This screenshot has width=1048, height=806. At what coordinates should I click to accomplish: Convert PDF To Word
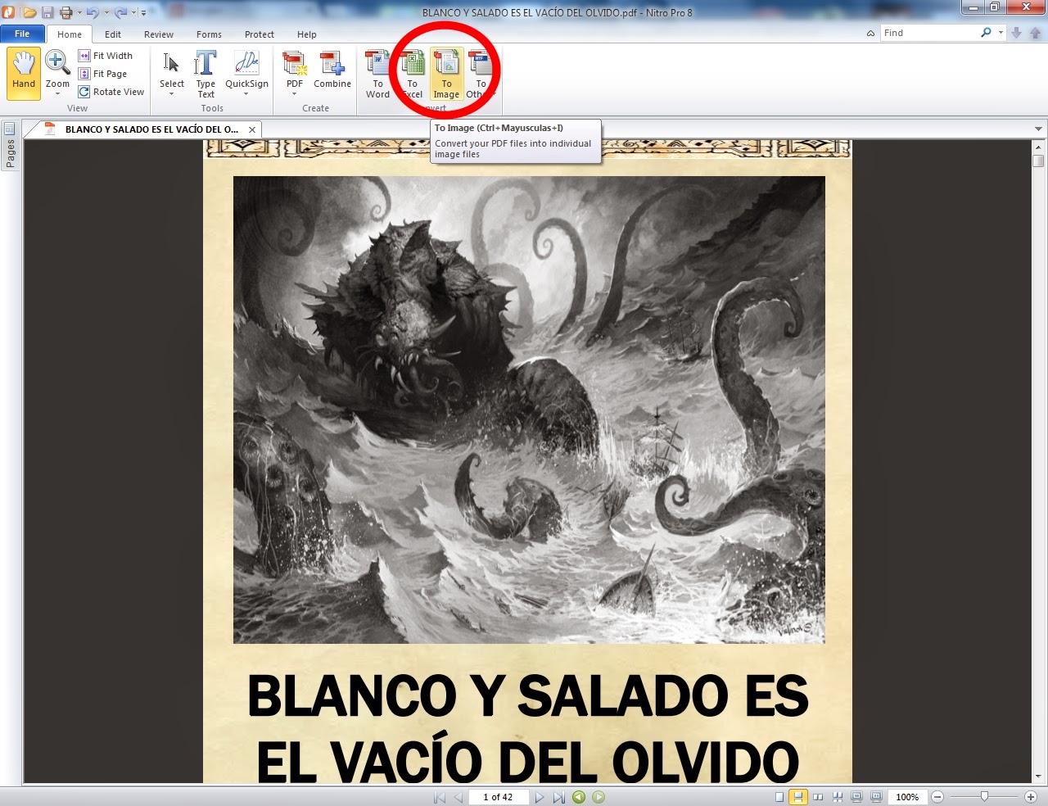pyautogui.click(x=377, y=74)
